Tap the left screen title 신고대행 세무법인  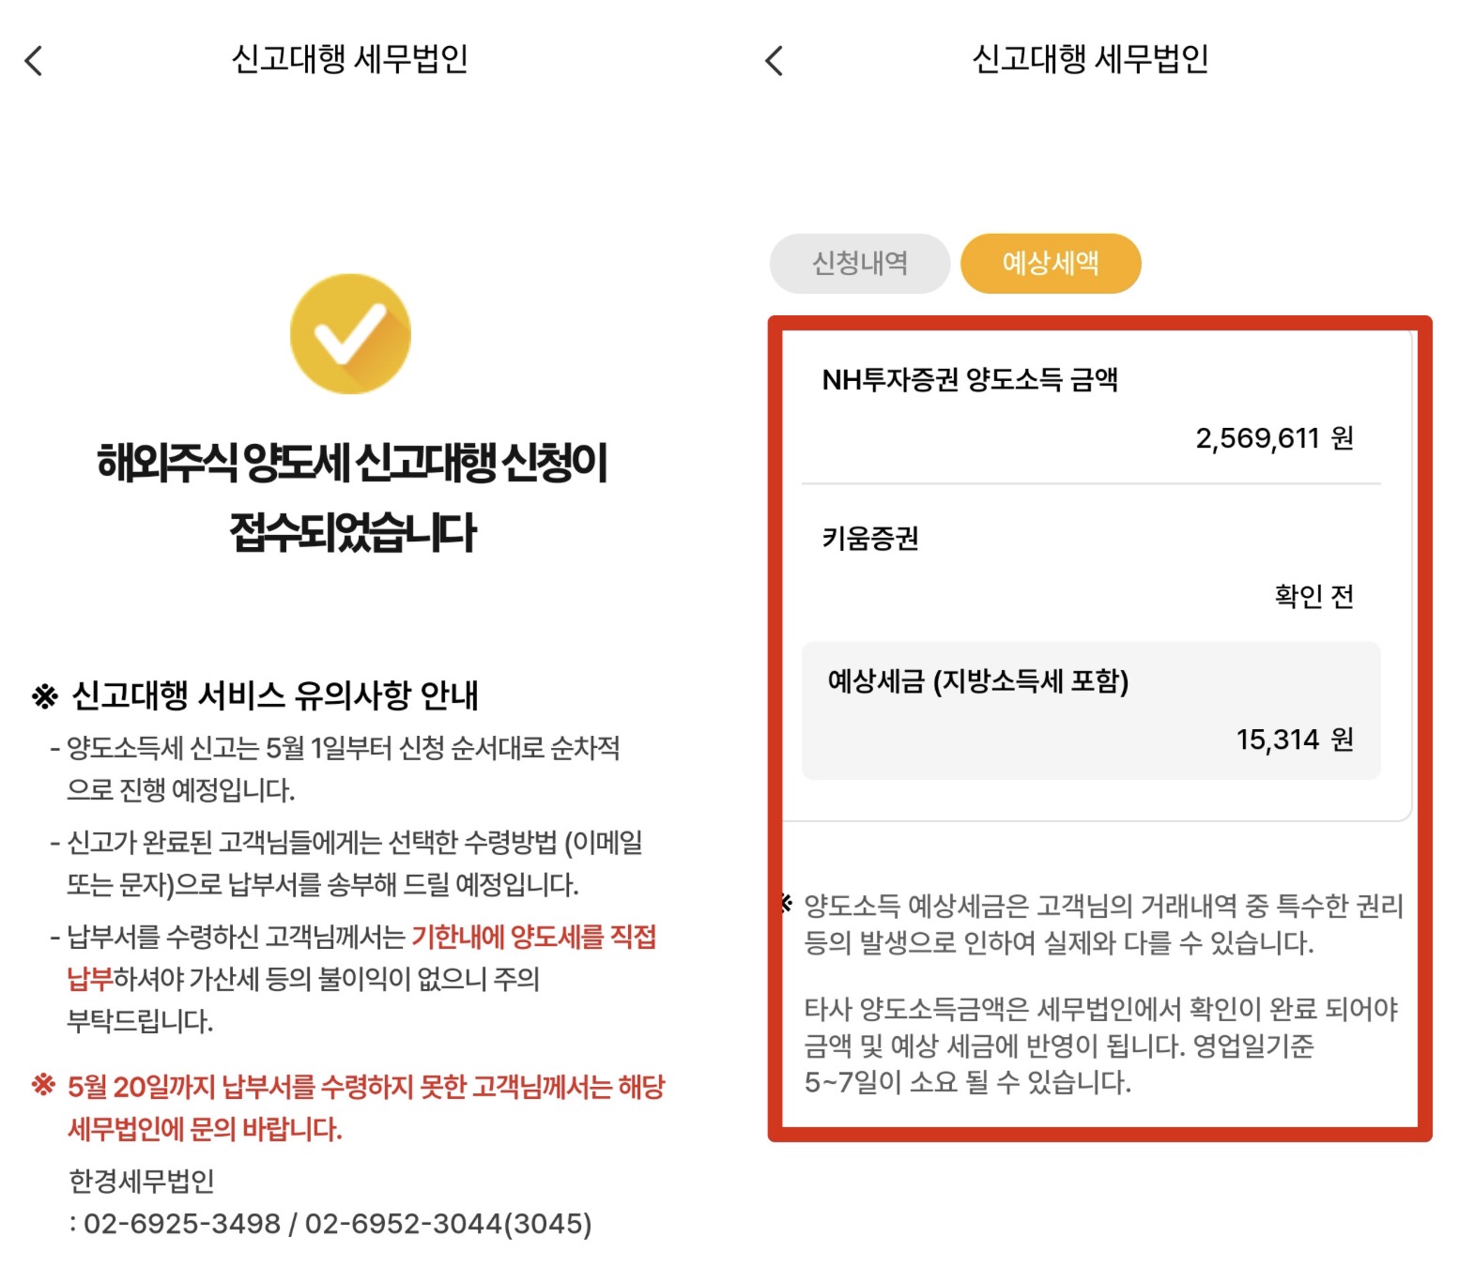350,59
